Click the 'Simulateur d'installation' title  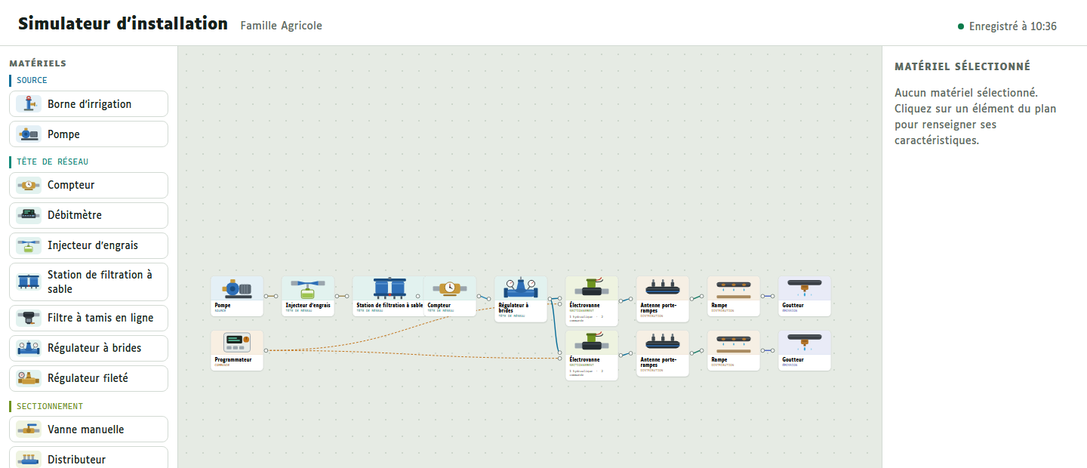click(123, 23)
